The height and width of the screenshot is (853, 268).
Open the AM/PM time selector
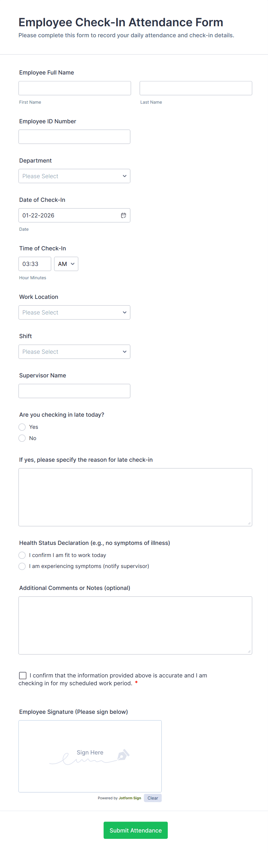tap(66, 264)
